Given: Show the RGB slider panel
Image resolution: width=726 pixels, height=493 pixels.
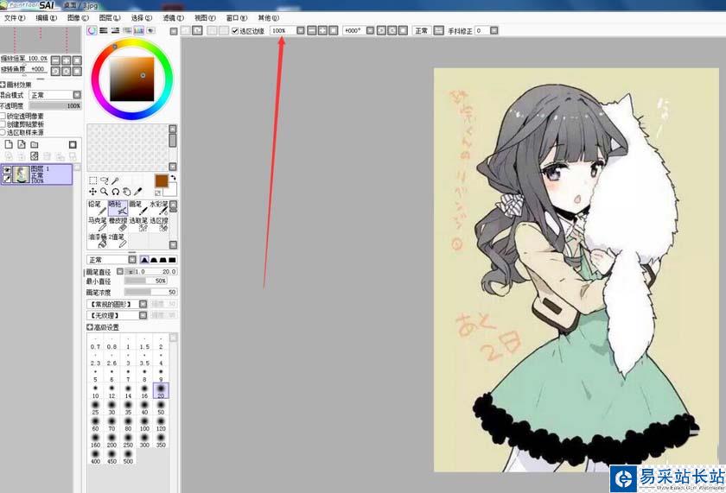Looking at the screenshot, I should point(104,30).
